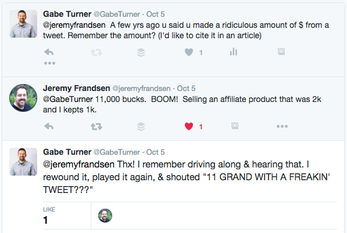Open Gabe Turner's profile from first tweet name
This screenshot has height=233, width=347.
(67, 14)
